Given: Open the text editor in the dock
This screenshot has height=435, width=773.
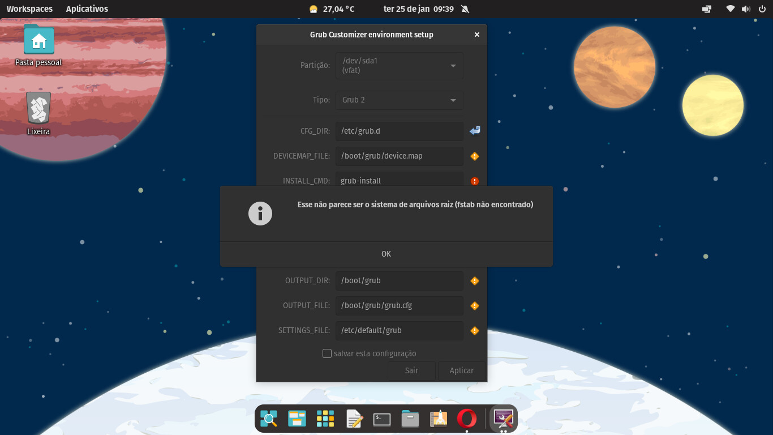Looking at the screenshot, I should point(354,419).
